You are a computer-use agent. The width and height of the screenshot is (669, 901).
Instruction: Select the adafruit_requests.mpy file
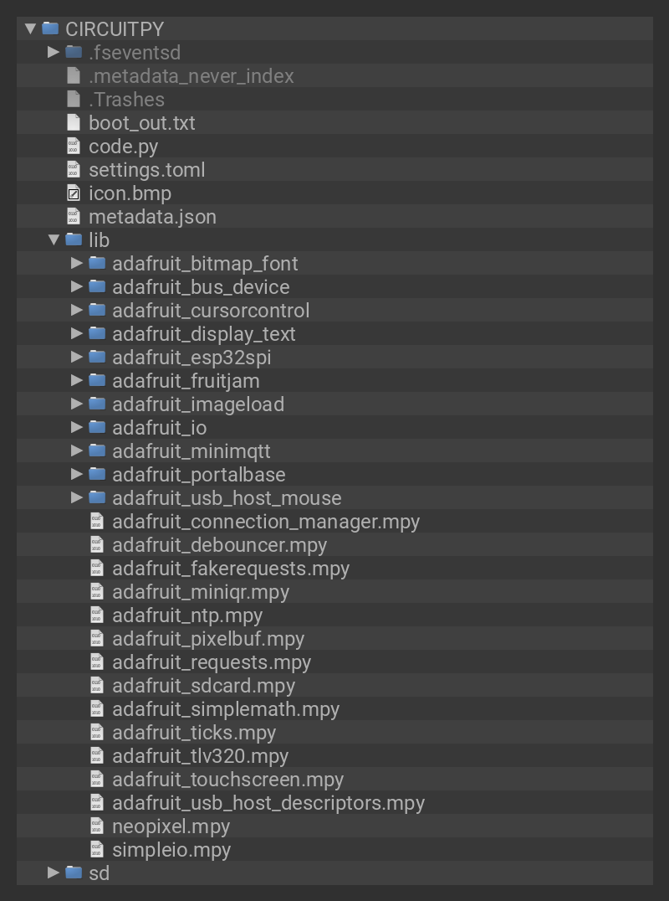[x=212, y=662]
